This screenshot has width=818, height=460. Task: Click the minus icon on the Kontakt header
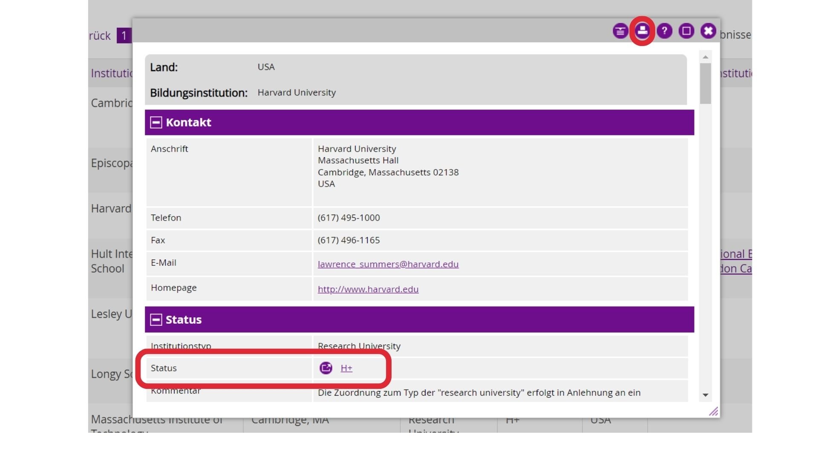(156, 122)
